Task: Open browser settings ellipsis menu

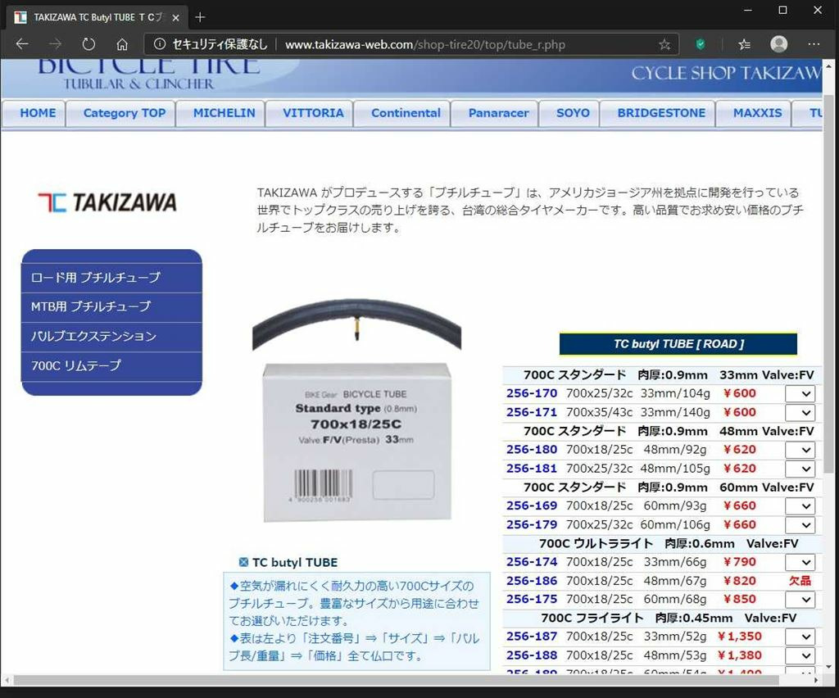Action: pos(814,44)
